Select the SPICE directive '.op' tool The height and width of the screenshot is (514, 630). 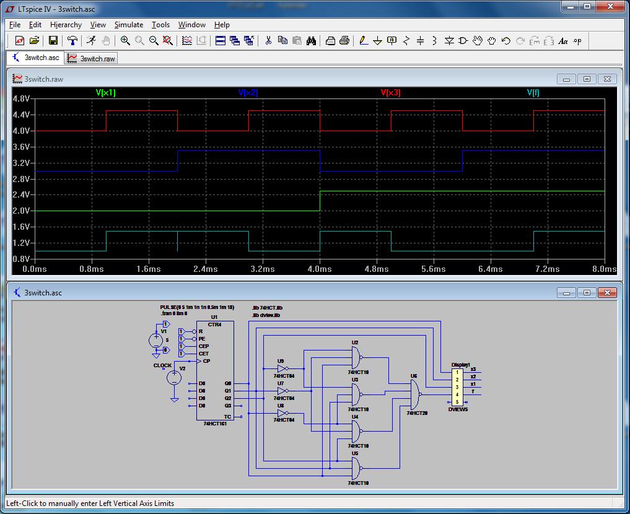[x=577, y=40]
